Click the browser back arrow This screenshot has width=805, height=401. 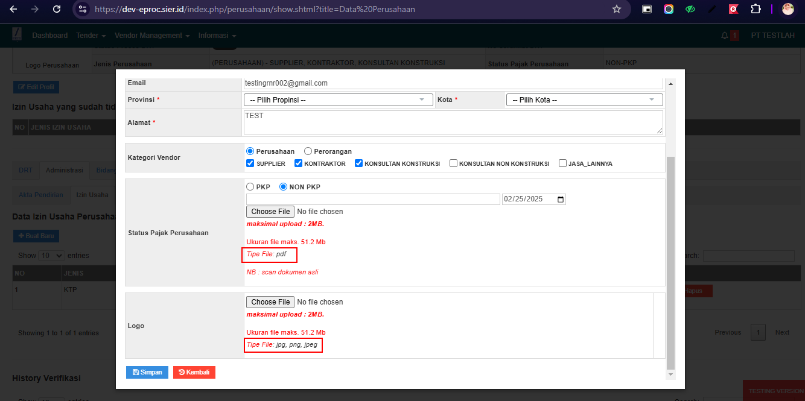coord(13,9)
